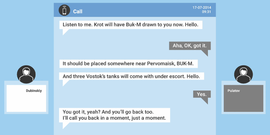270x135 pixels.
Task: Click Pulatov's profile avatar icon
Action: 244,74
